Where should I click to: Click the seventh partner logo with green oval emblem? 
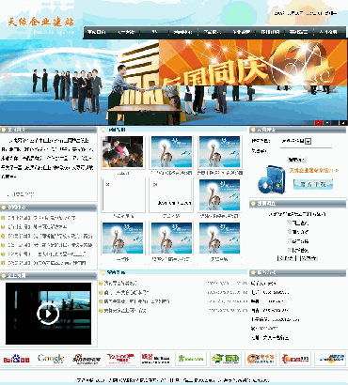click(226, 359)
